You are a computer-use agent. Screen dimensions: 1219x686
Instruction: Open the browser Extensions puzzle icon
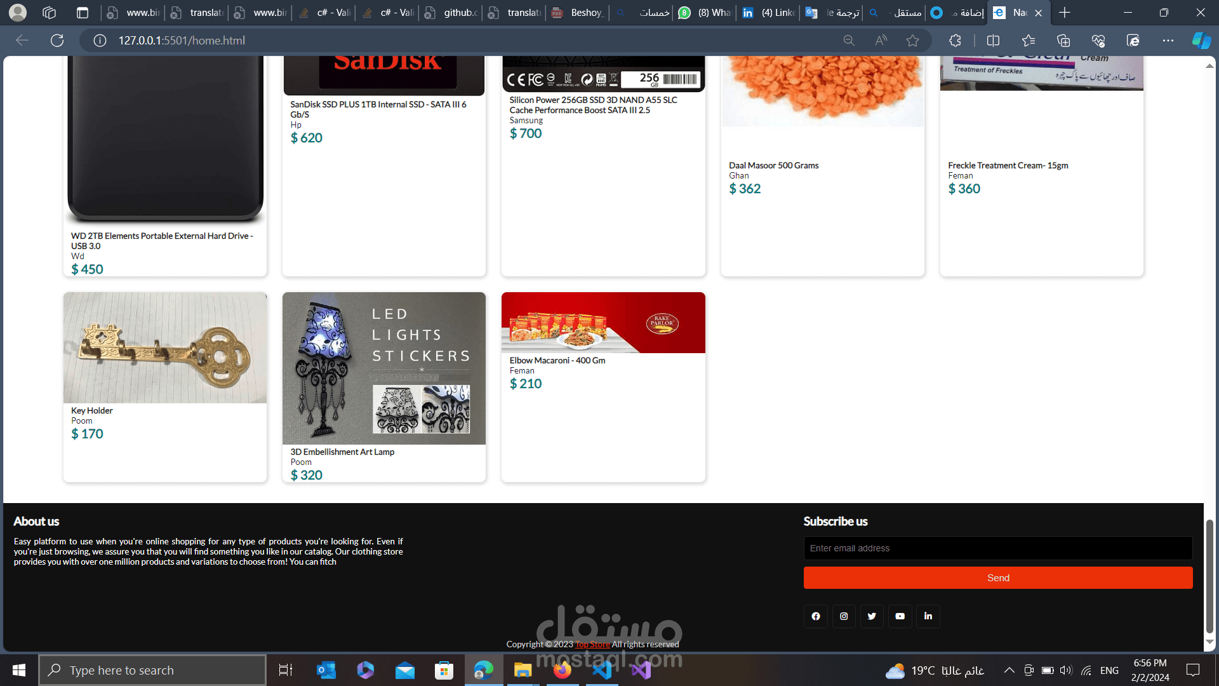click(955, 41)
